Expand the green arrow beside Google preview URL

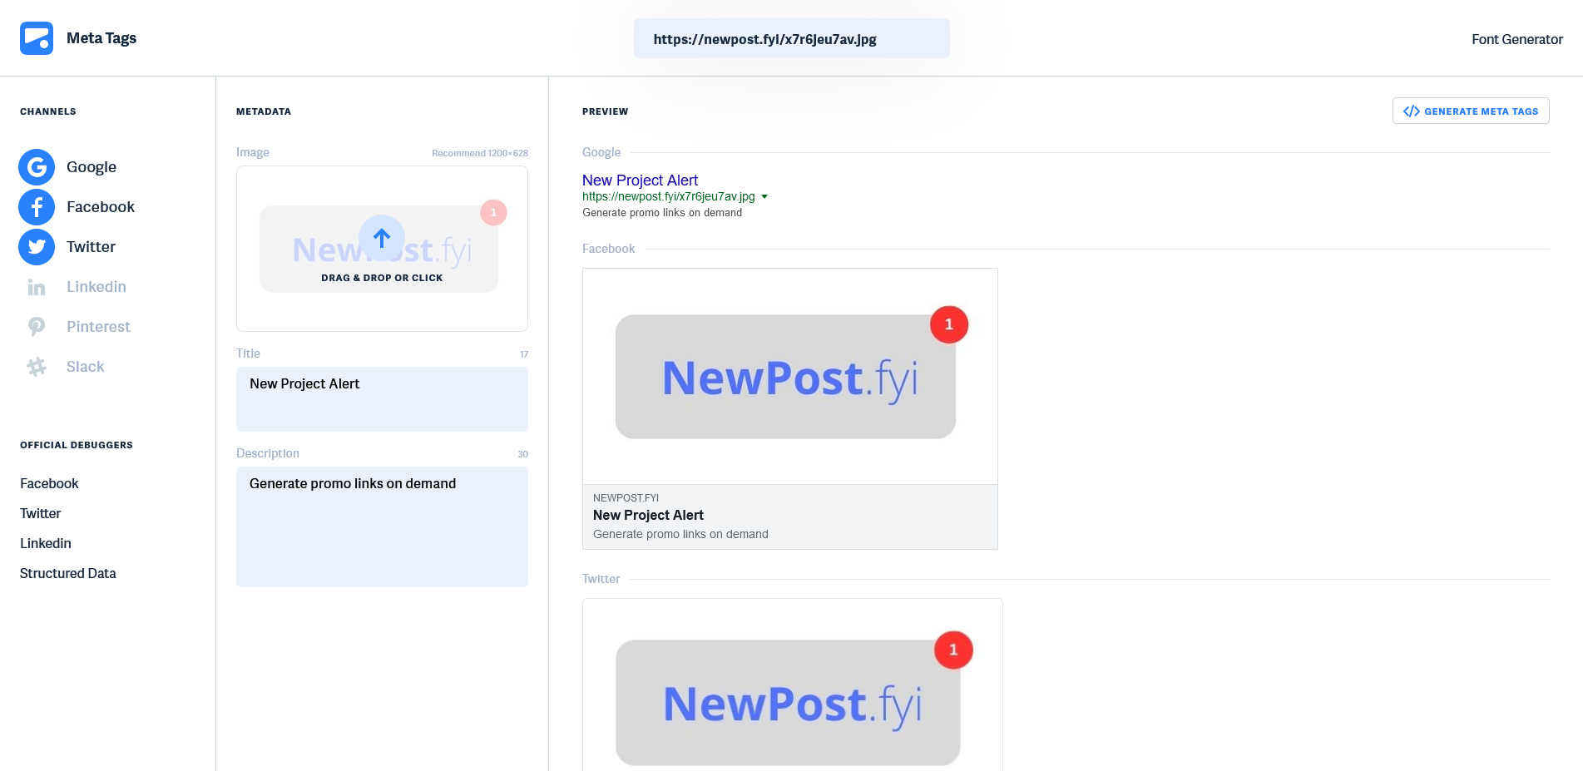point(764,197)
